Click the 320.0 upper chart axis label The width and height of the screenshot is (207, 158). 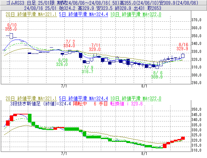(196, 60)
